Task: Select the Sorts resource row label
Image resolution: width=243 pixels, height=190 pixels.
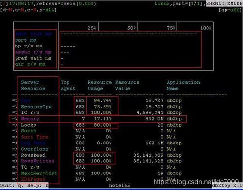Action: click(x=29, y=131)
